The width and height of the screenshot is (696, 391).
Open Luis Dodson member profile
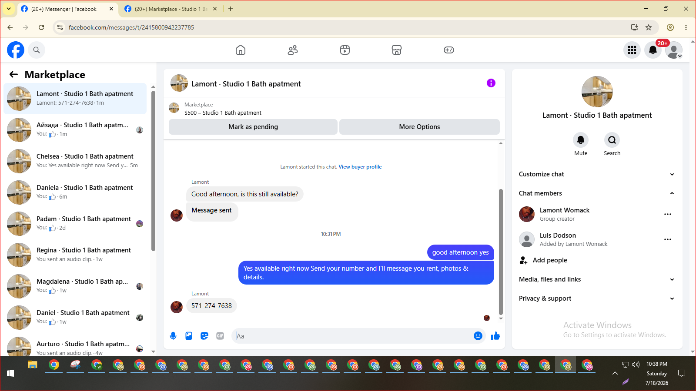[x=558, y=235]
